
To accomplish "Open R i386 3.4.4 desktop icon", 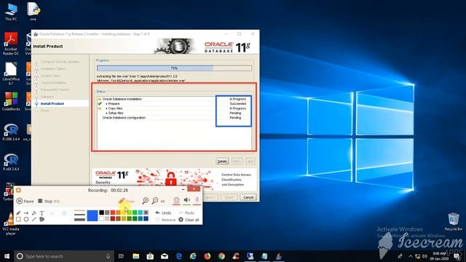I will click(x=11, y=132).
